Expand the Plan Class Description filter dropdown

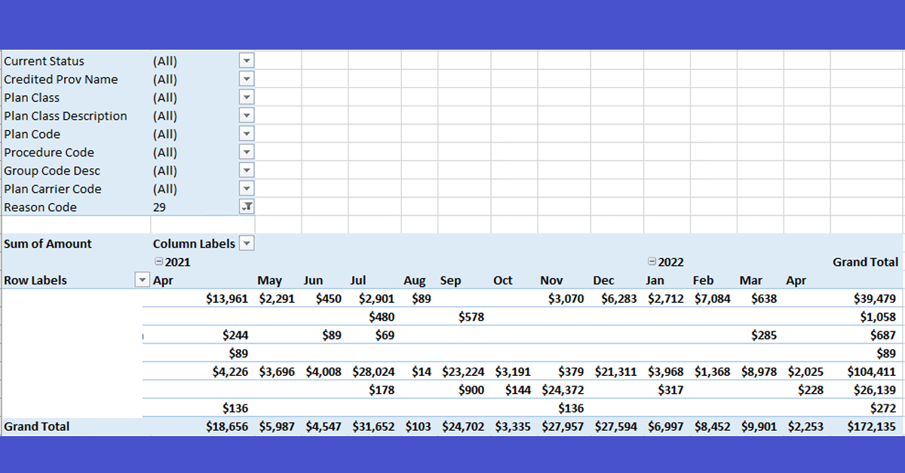(x=247, y=116)
